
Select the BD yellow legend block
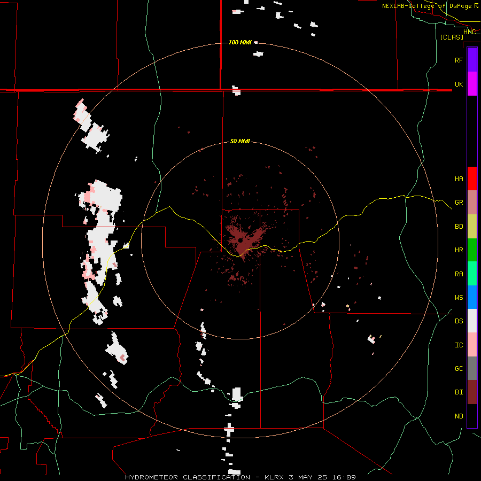[x=472, y=226]
